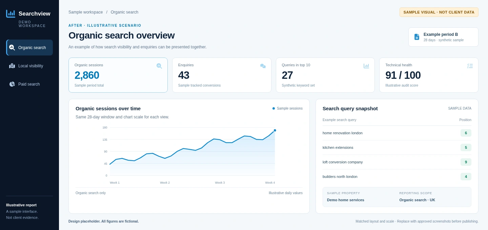Open Paid search in the sidebar
488x230 pixels.
coord(29,84)
